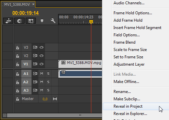The width and height of the screenshot is (169, 120).
Task: Toggle lock on track V2
Action: point(18,56)
